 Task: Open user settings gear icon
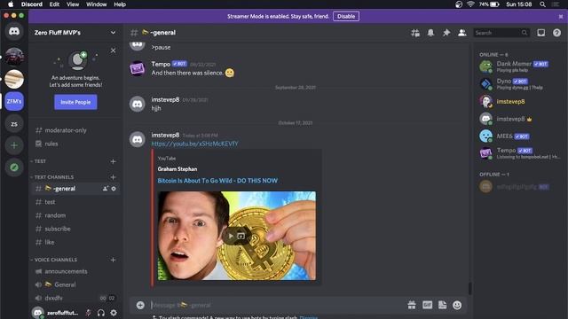click(114, 313)
